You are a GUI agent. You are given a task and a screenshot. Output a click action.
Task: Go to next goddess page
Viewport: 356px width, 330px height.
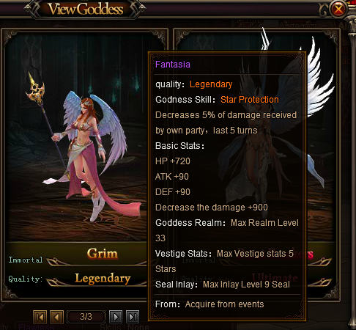116,317
